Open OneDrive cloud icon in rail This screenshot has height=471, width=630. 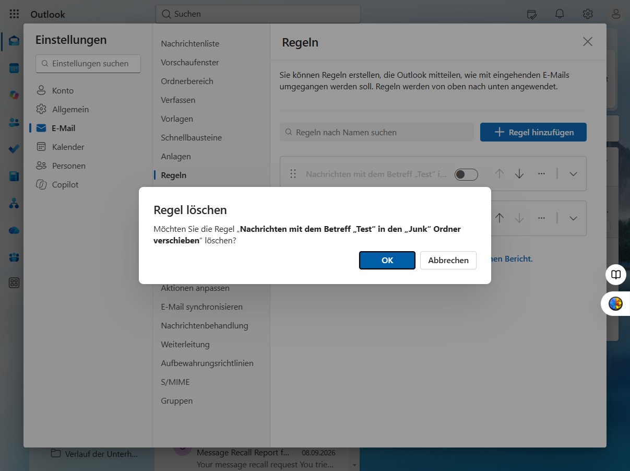click(14, 230)
